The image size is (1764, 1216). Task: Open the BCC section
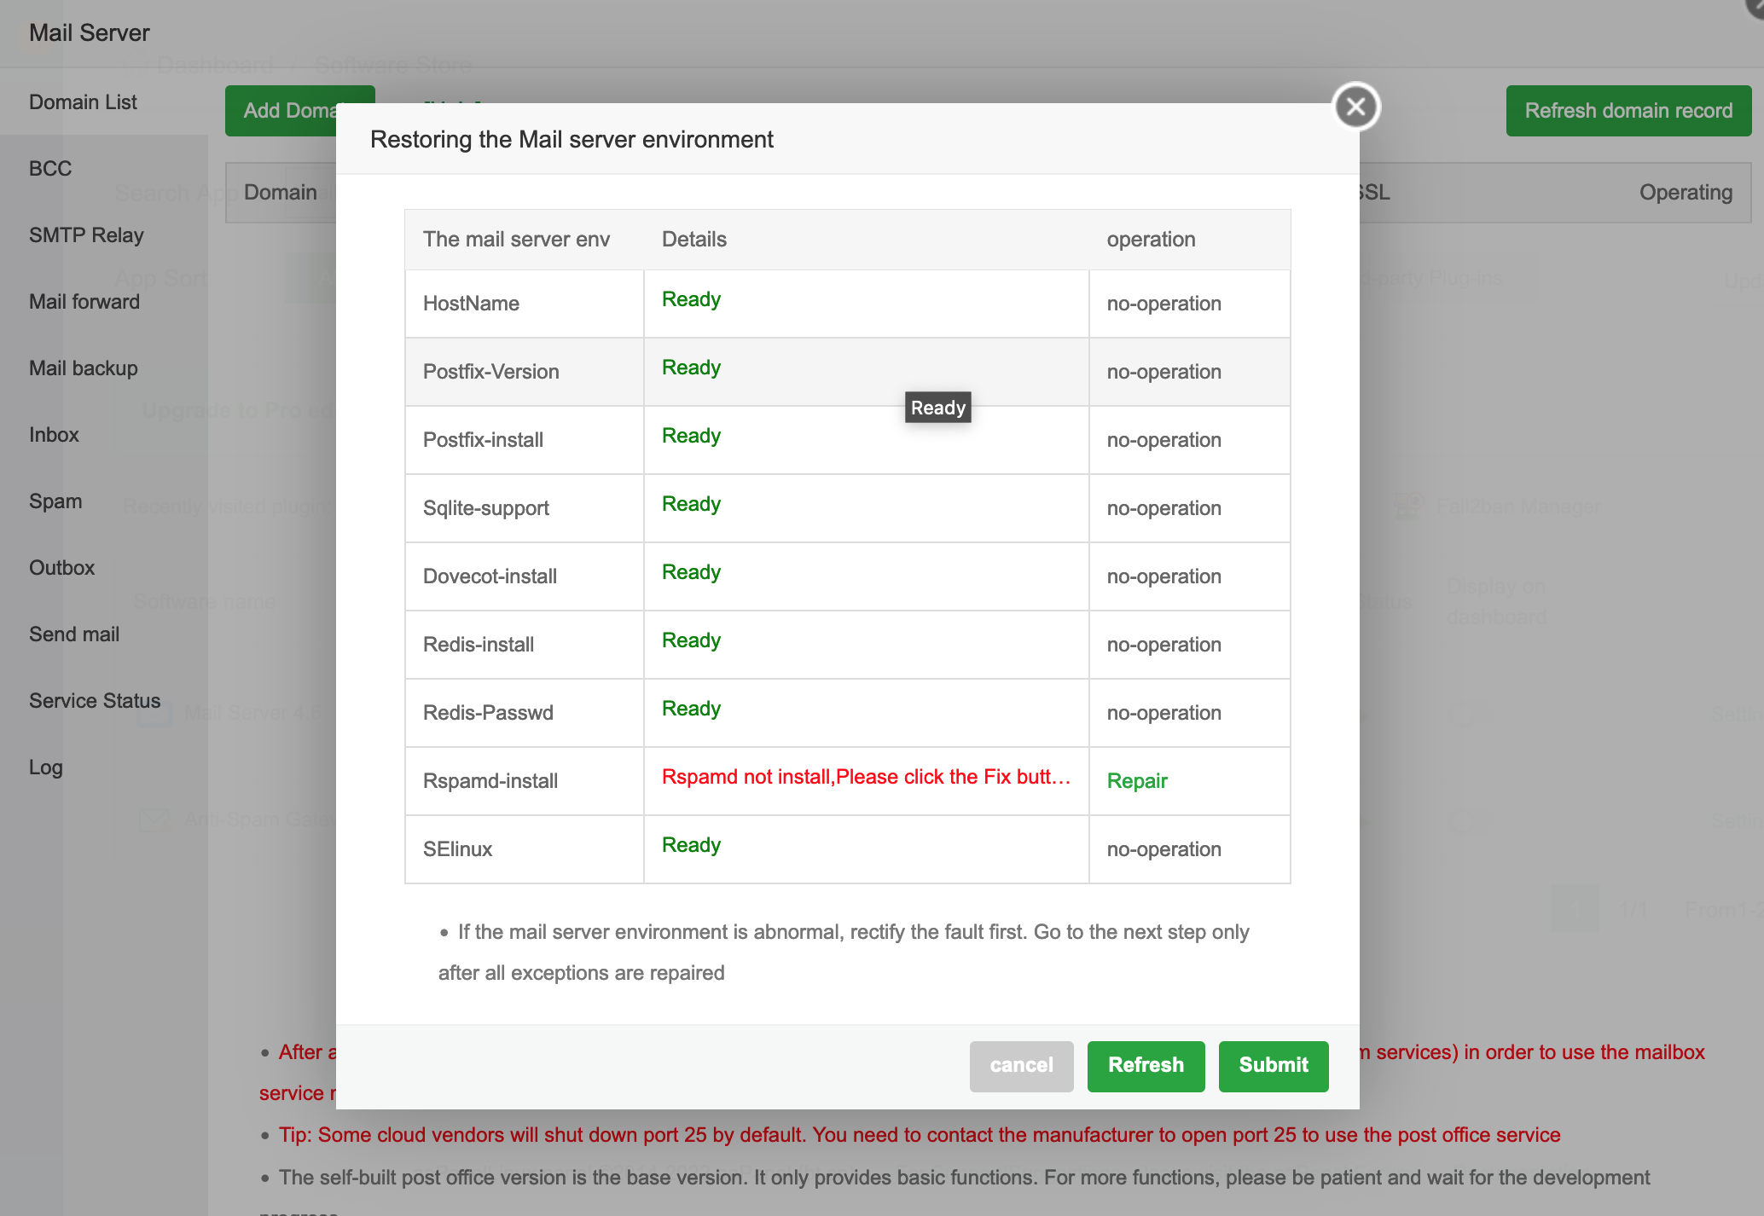click(50, 169)
